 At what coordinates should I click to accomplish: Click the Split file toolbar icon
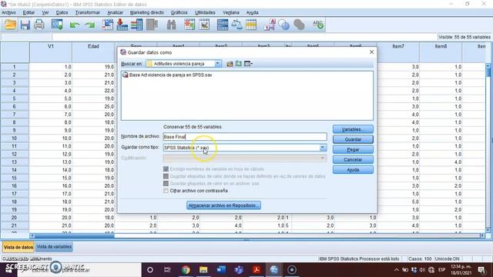(x=223, y=25)
